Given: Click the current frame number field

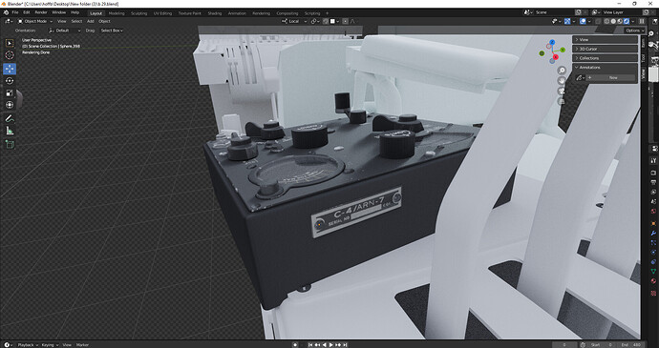Looking at the screenshot, I should tap(564, 344).
